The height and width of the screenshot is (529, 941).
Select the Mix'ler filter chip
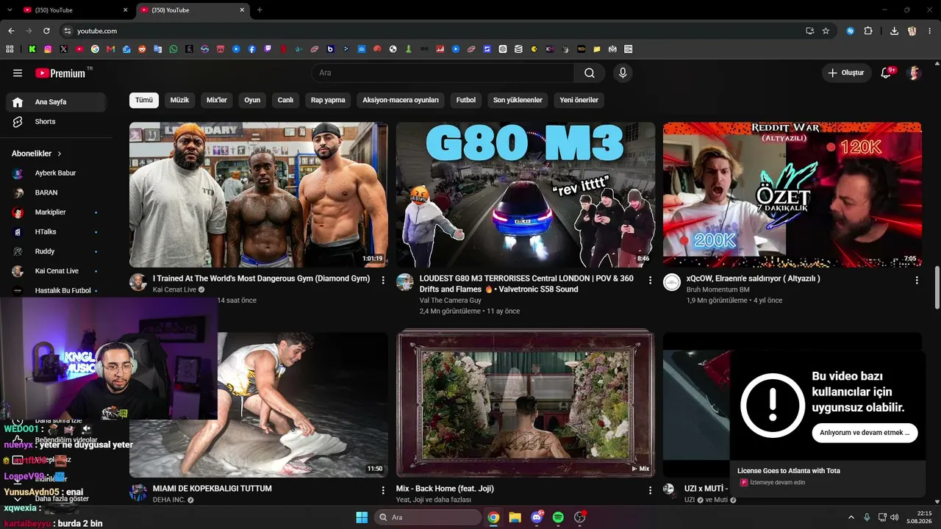coord(217,100)
